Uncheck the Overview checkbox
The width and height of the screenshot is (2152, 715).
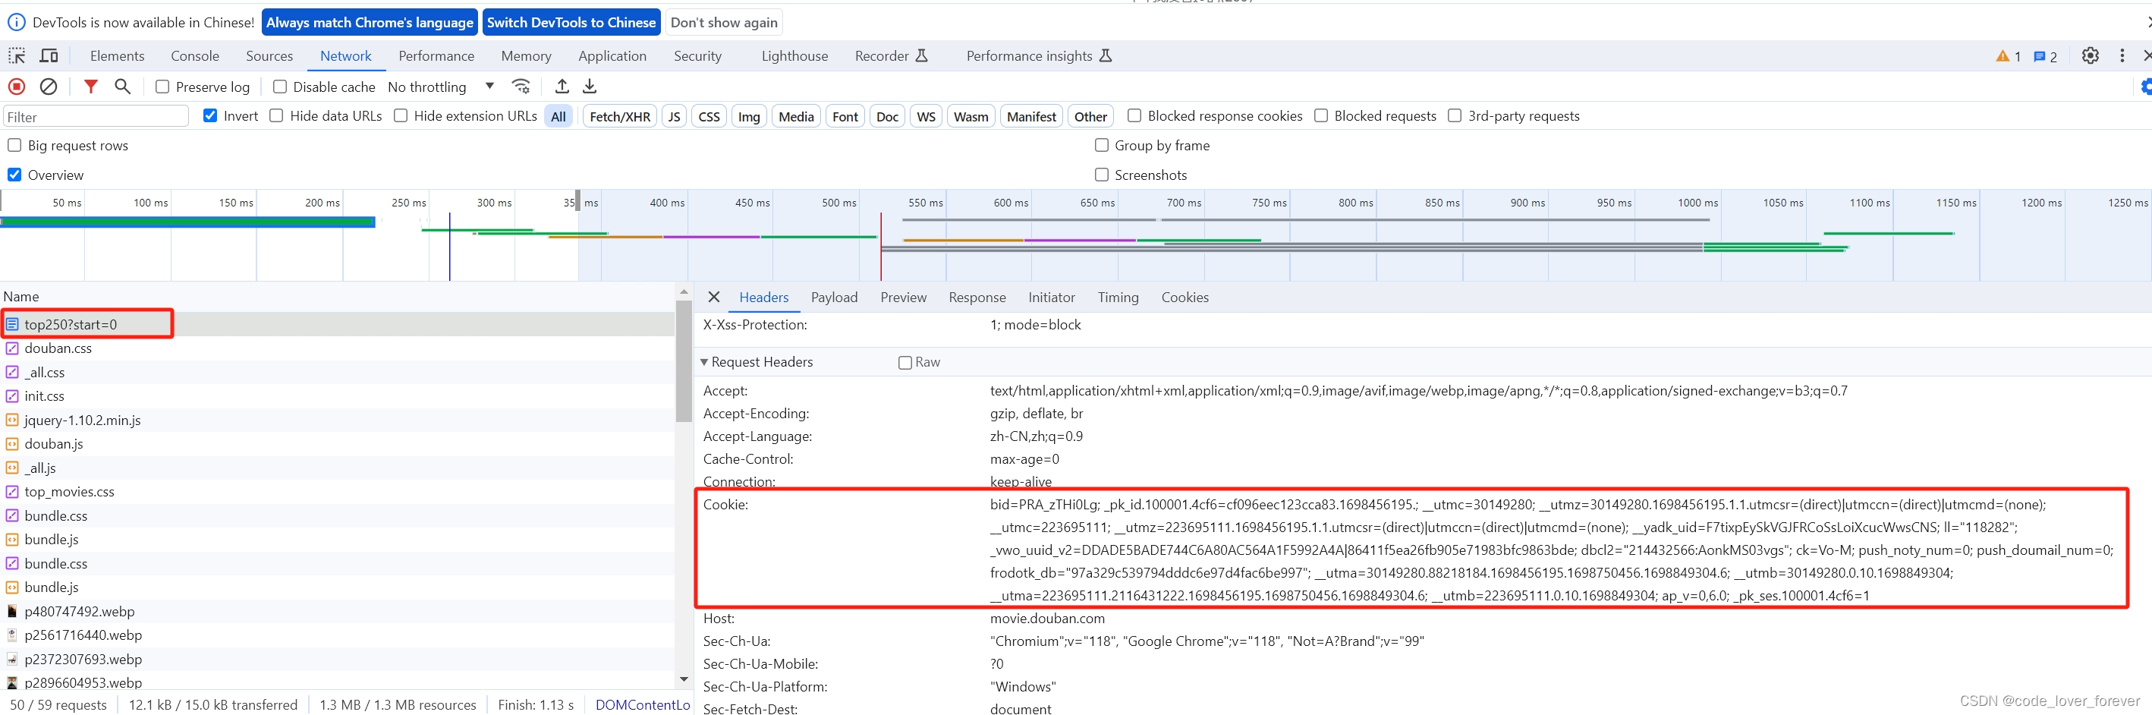pyautogui.click(x=14, y=175)
